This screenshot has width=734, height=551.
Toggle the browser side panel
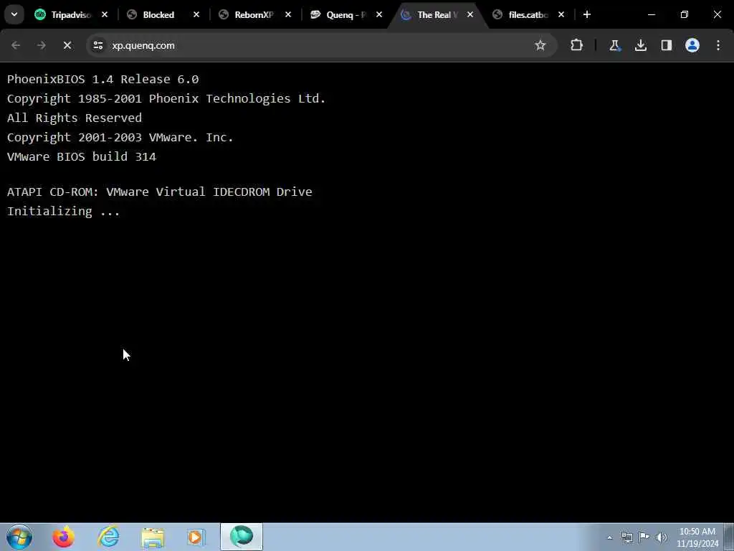[x=666, y=45]
